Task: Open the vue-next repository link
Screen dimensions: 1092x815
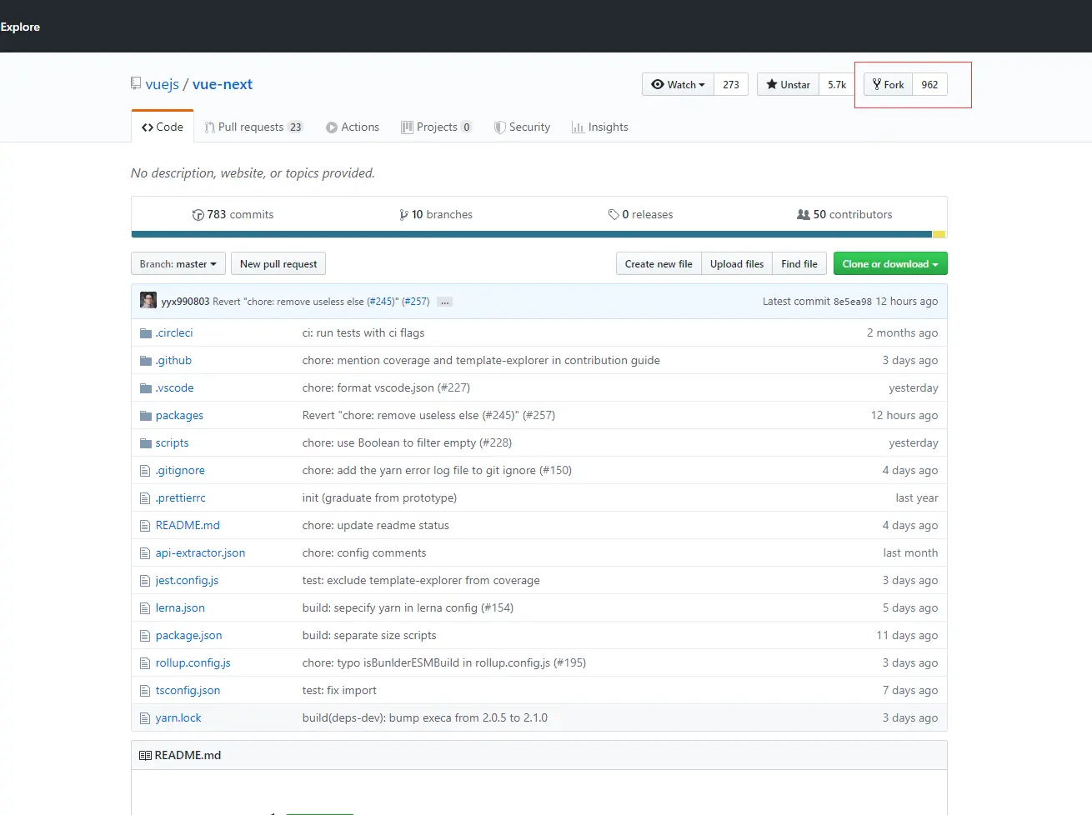Action: [x=223, y=84]
